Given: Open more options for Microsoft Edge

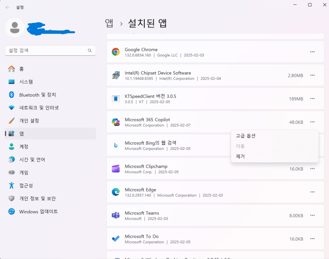Looking at the screenshot, I should pos(312,192).
